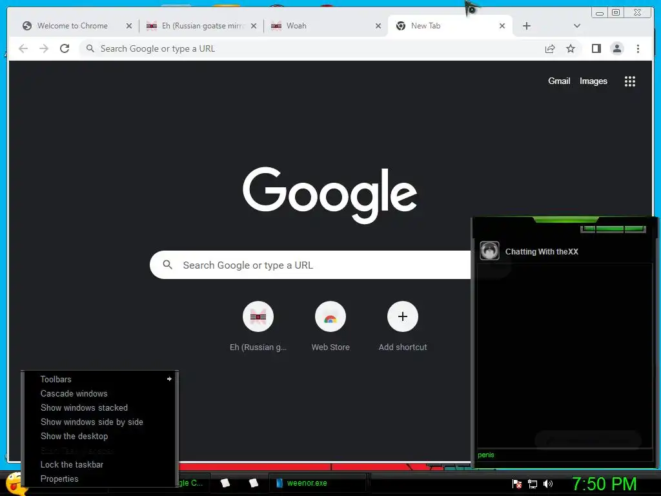
Task: Expand the tab search chevron
Action: pos(577,26)
